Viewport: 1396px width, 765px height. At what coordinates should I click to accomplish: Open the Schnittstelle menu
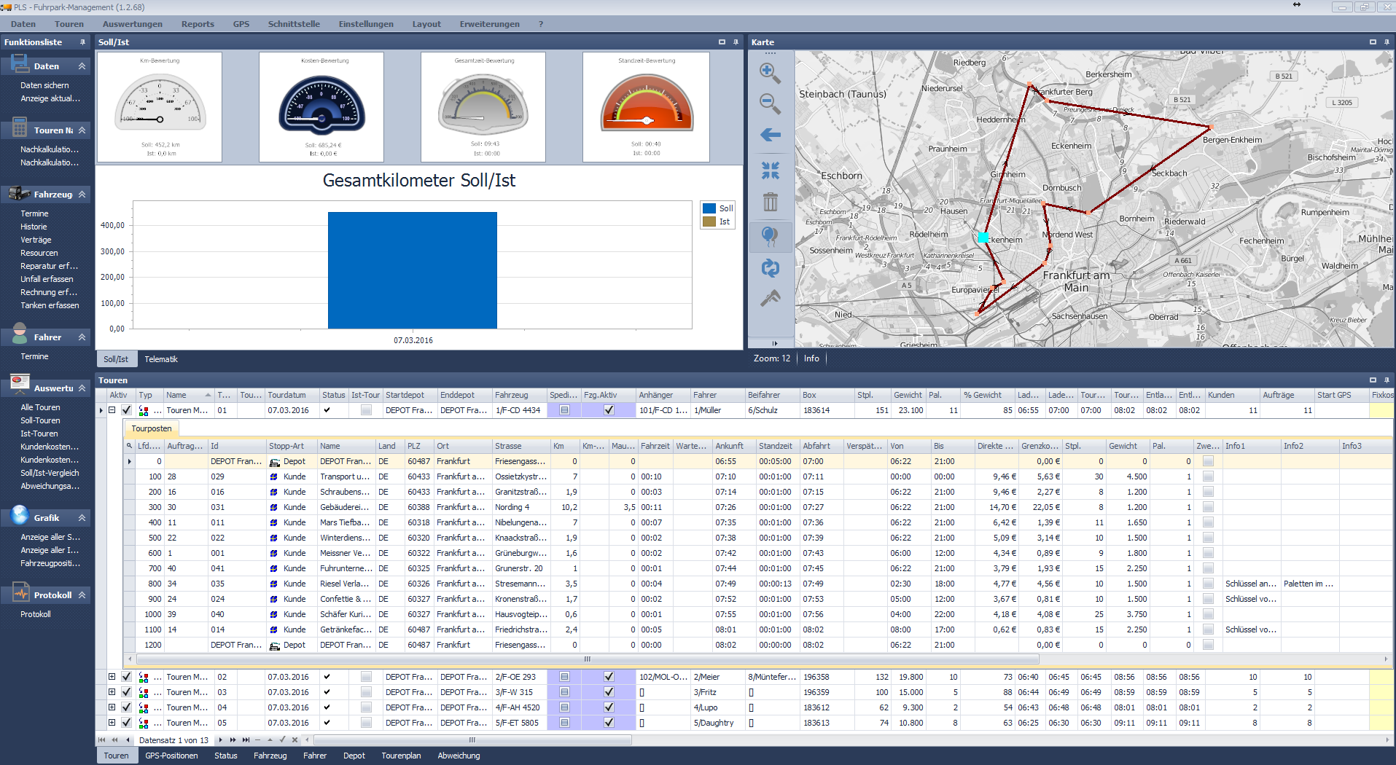pyautogui.click(x=294, y=24)
